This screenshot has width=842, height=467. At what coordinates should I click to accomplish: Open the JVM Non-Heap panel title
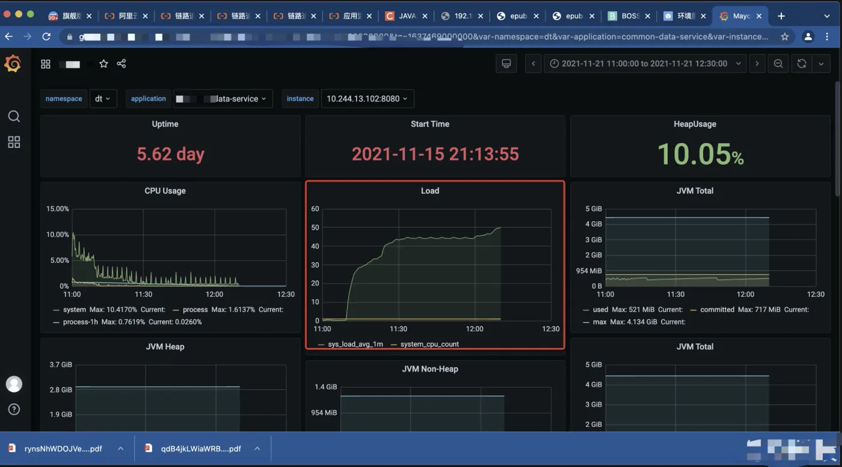click(x=429, y=368)
